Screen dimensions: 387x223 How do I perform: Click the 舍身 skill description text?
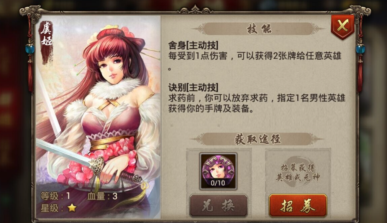coord(255,61)
